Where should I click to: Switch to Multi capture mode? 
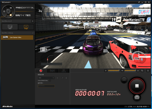tap(10, 27)
